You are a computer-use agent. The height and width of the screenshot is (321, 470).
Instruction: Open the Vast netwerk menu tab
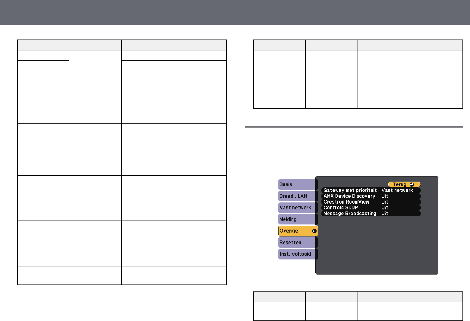pyautogui.click(x=297, y=208)
